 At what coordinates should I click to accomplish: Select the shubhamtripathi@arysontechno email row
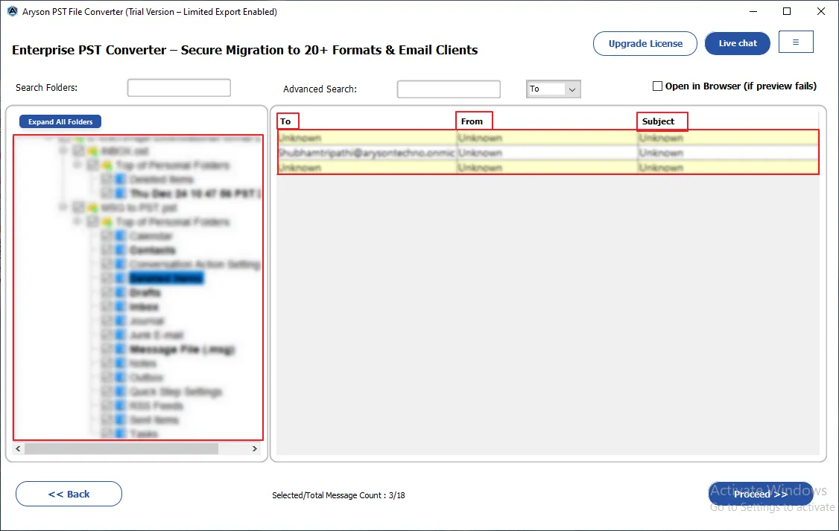[548, 153]
